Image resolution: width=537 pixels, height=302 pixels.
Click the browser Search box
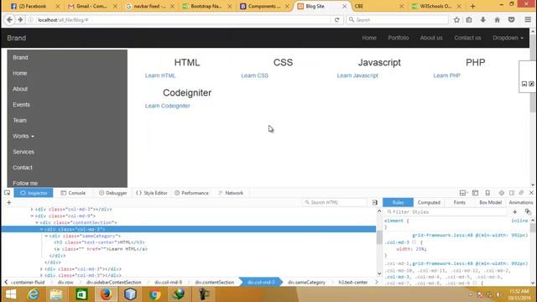[x=397, y=20]
